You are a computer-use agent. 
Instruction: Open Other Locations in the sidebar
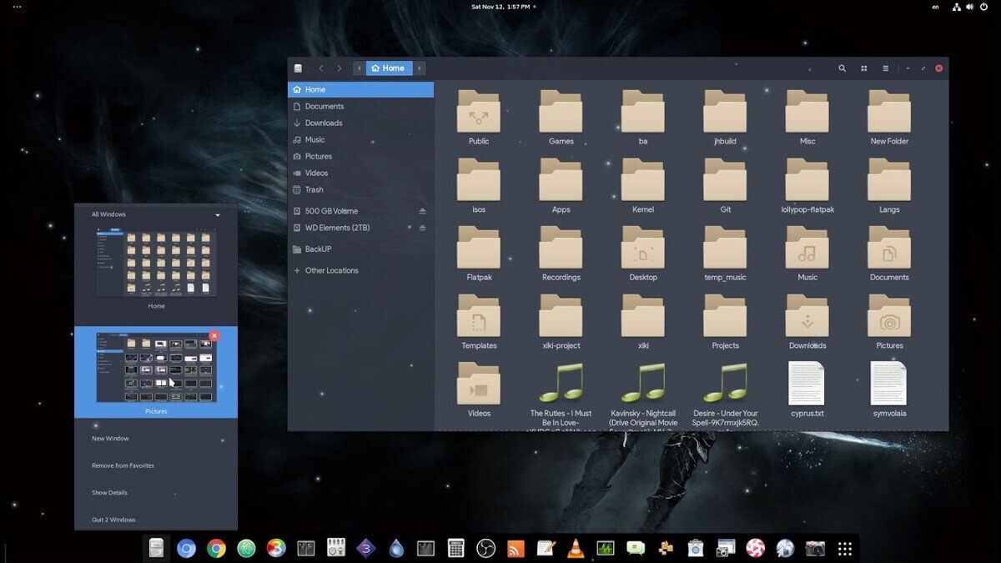(331, 271)
